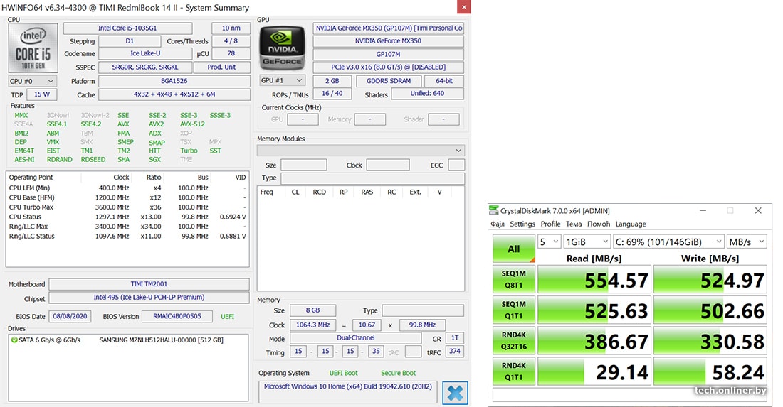Screen dimensions: 783x407
Task: Run the SEQ1M Q8T1 test
Action: [x=514, y=279]
